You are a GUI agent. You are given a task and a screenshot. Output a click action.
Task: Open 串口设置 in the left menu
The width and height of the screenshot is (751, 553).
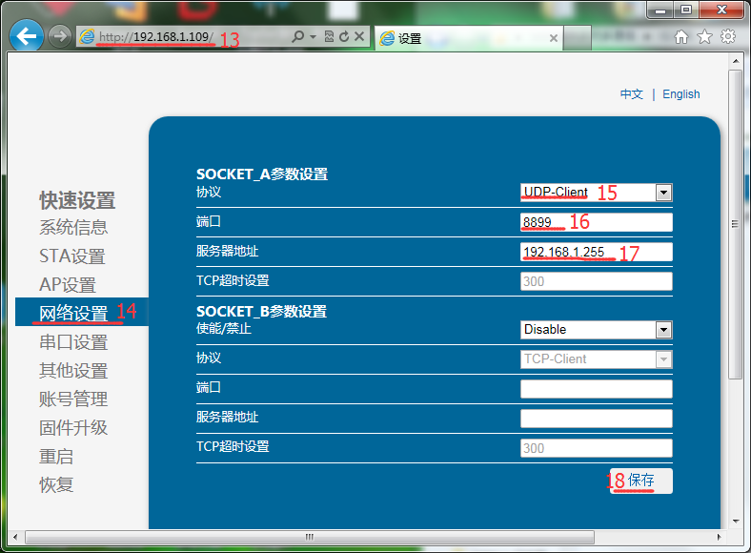coord(73,342)
